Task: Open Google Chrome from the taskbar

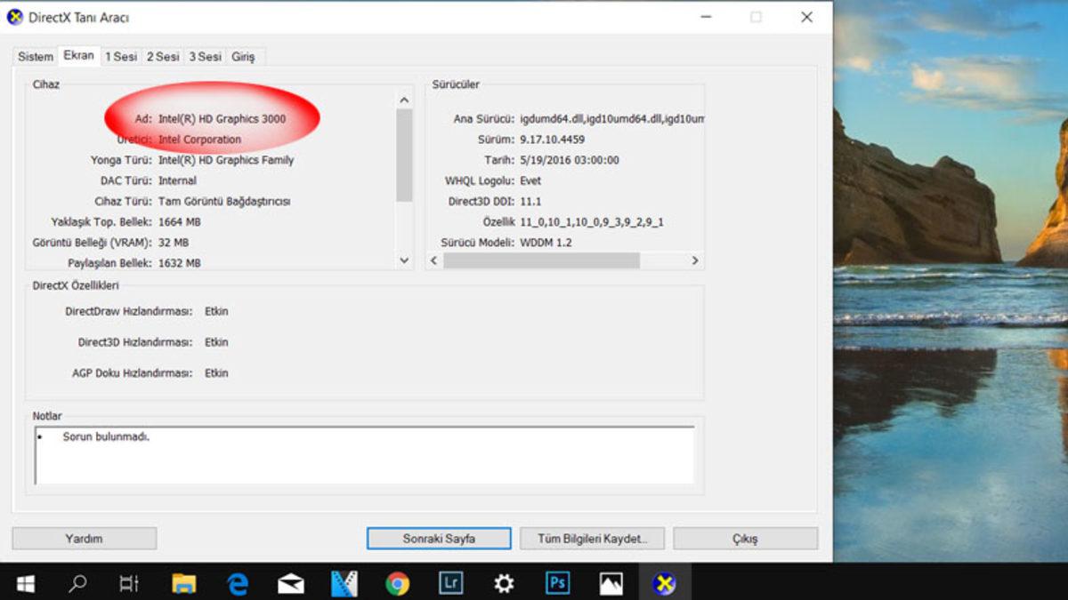Action: (398, 583)
